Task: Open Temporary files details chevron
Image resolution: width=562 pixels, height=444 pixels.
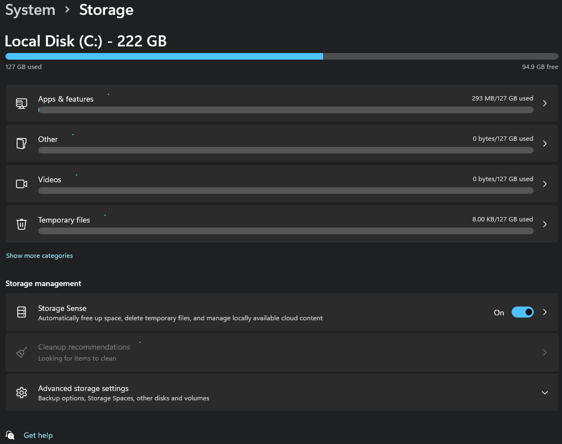Action: coord(545,224)
